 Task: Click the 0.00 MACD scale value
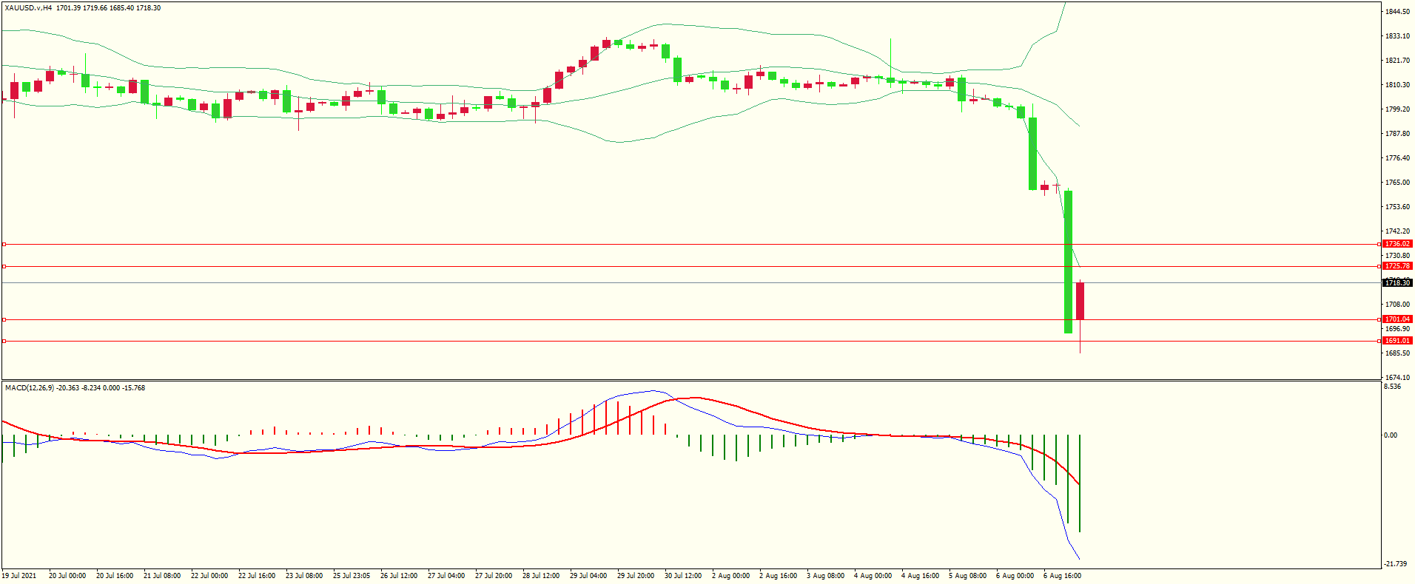point(1391,435)
